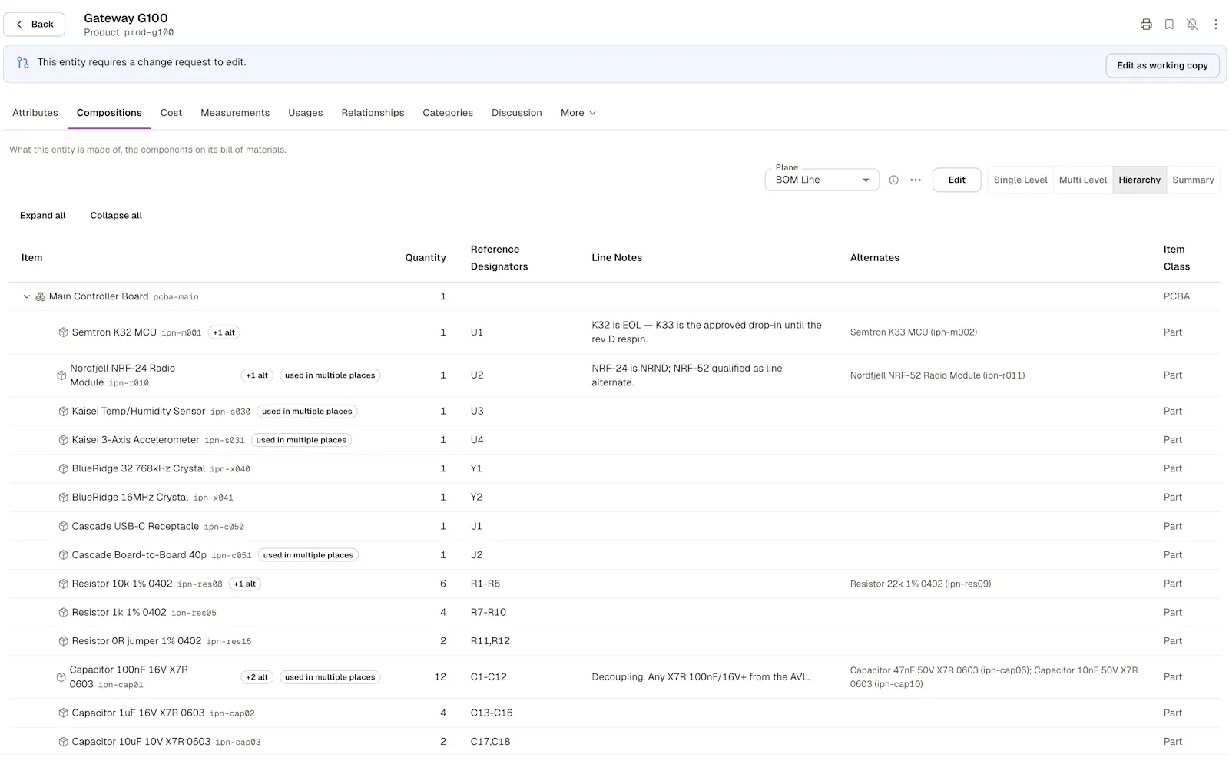The image size is (1229, 764).
Task: Click reference designator 'C13-C16'
Action: click(x=492, y=713)
